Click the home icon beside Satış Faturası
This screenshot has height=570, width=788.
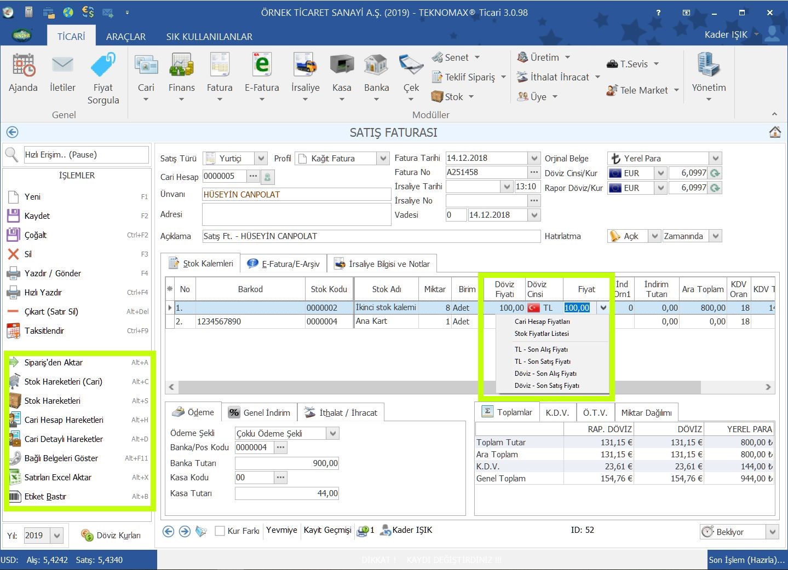[774, 132]
